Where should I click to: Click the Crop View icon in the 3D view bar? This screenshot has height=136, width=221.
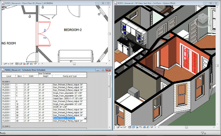[x=144, y=127]
